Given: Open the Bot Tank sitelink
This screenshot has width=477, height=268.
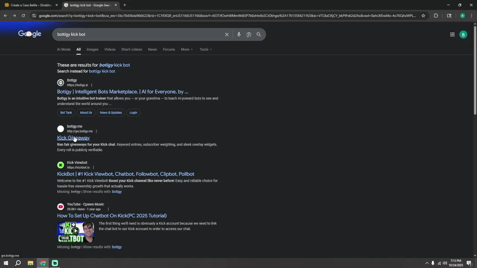Looking at the screenshot, I should coord(66,113).
